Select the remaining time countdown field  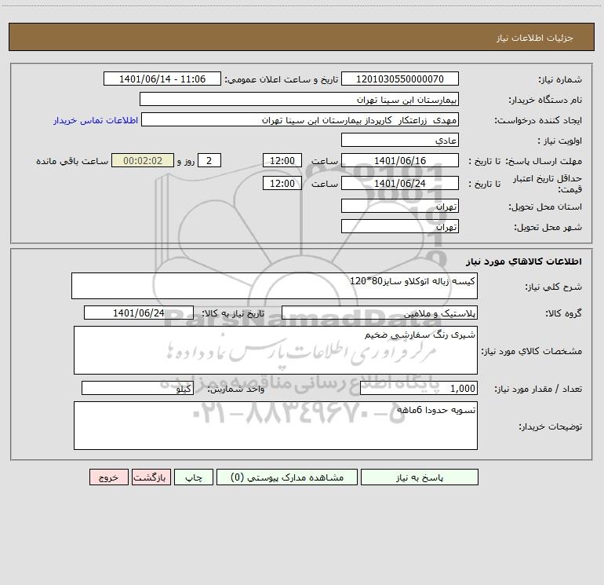point(143,161)
